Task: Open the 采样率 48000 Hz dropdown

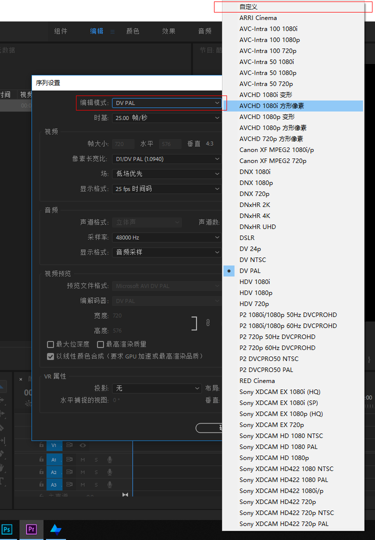Action: (167, 237)
